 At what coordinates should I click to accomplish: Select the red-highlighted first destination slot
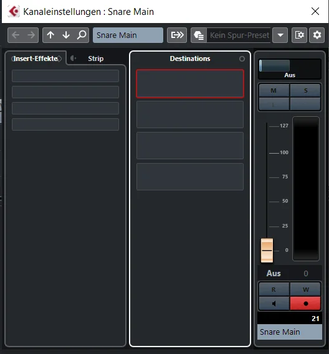pos(190,84)
